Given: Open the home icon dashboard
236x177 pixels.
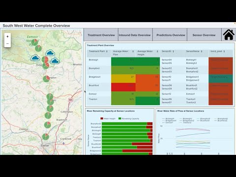Looking at the screenshot, I should (x=229, y=34).
